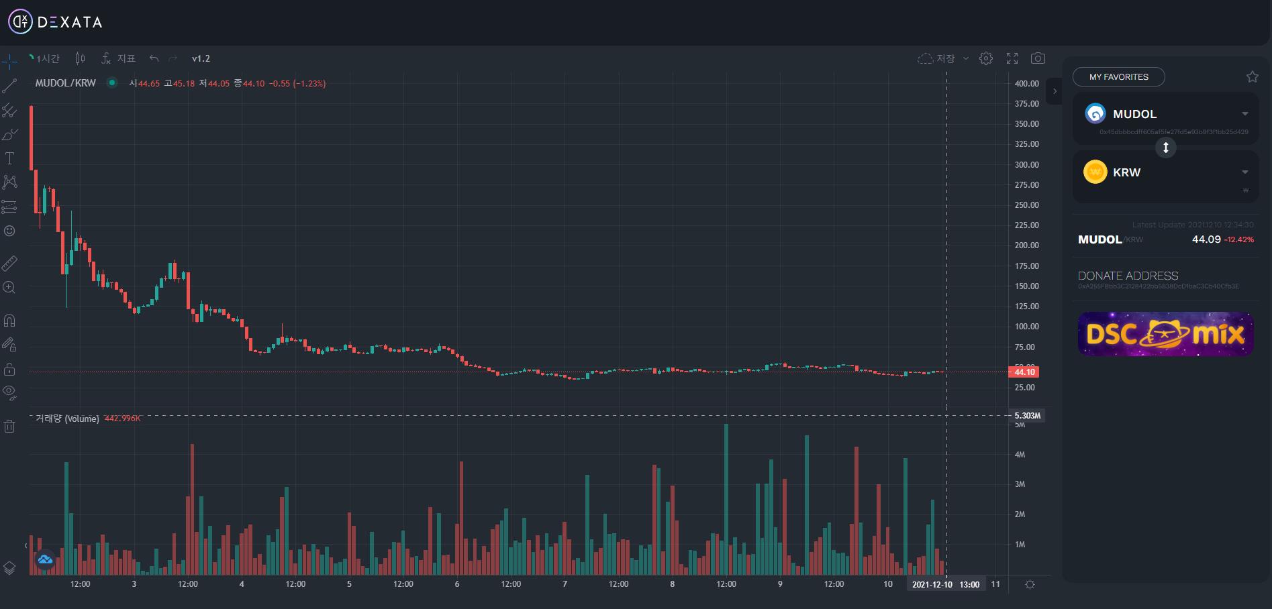This screenshot has width=1272, height=609.
Task: Click the 저장 save button
Action: (936, 58)
